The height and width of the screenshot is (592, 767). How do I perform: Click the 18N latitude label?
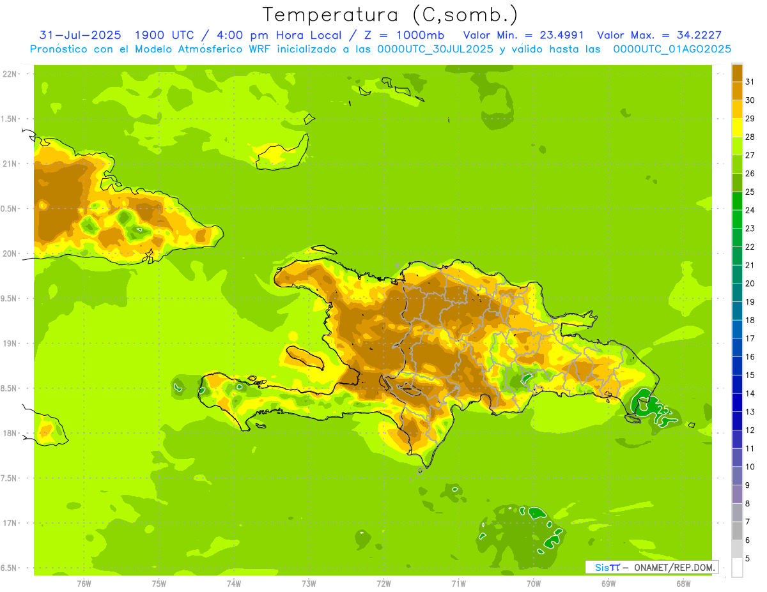[10, 433]
